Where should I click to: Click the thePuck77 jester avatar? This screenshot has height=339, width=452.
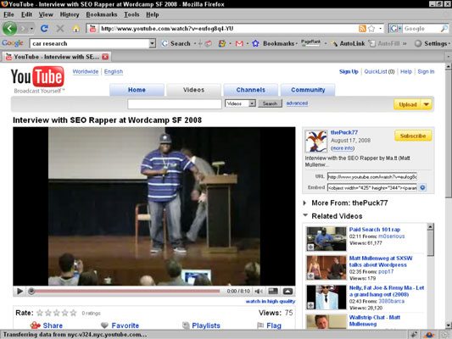point(316,142)
